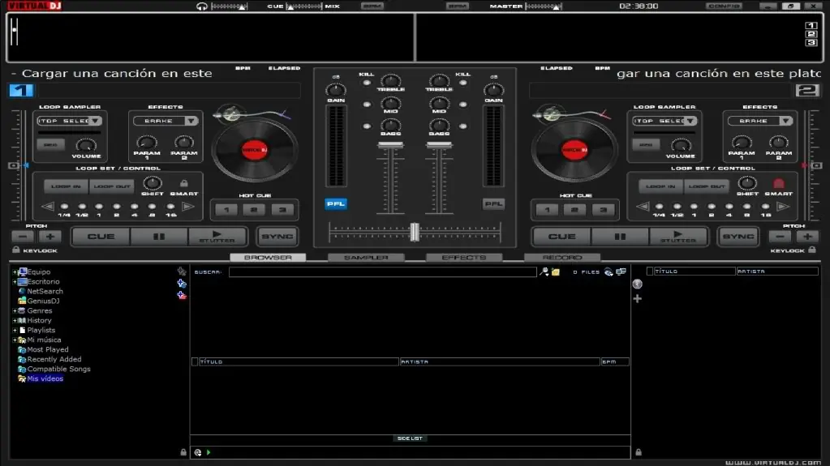
Task: Click deck 1 SYNC button
Action: [x=277, y=237]
